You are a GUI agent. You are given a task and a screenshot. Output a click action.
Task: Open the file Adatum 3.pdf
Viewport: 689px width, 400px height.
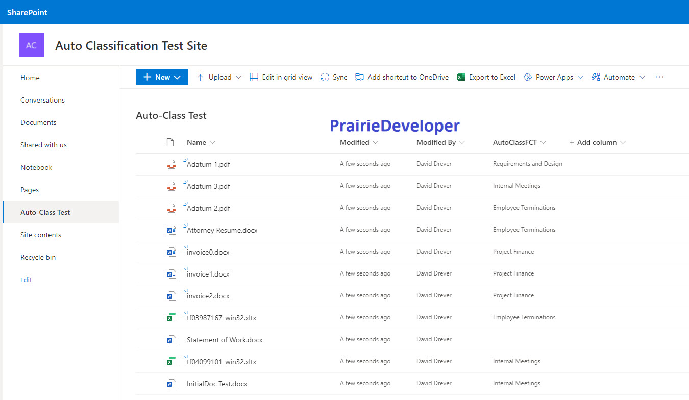click(208, 186)
